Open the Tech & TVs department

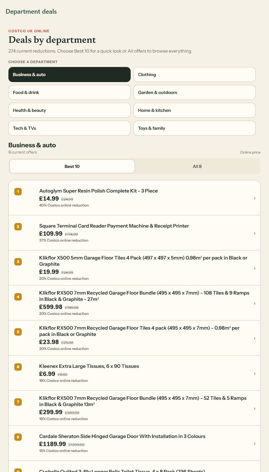click(x=69, y=128)
